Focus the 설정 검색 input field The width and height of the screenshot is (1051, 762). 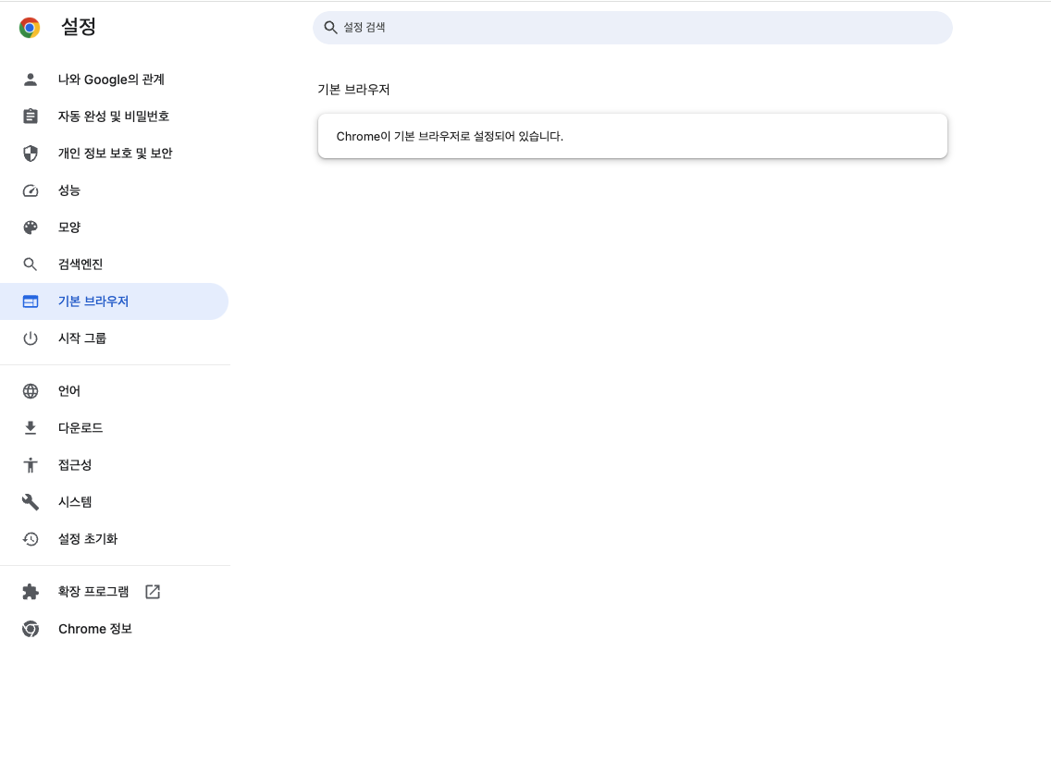[632, 28]
